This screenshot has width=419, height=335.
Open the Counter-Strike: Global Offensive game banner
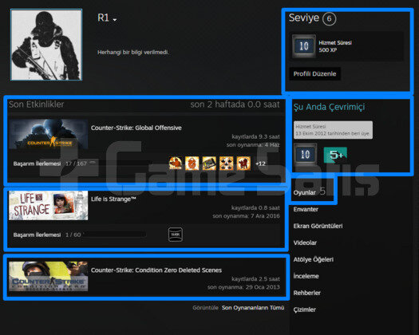(49, 134)
